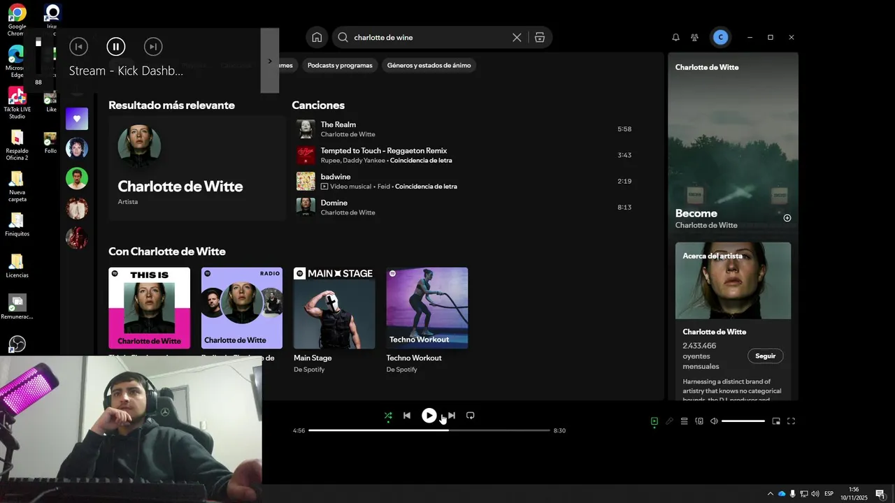Open the 'Finiquitos' desktop folder

[17, 224]
